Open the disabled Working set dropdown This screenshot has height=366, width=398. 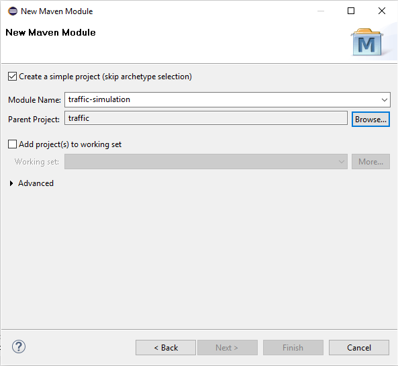tap(206, 162)
